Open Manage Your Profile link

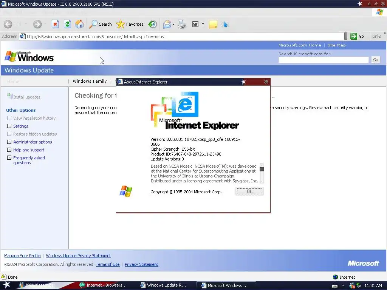22,256
